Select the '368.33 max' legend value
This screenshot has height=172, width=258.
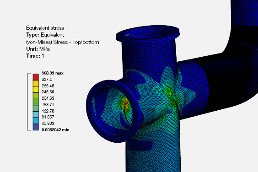(x=53, y=73)
